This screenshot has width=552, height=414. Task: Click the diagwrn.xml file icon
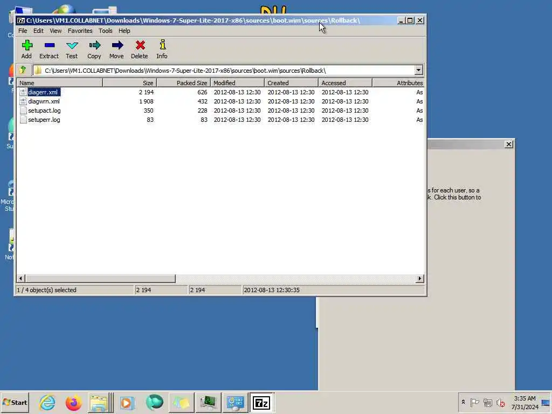tap(23, 101)
